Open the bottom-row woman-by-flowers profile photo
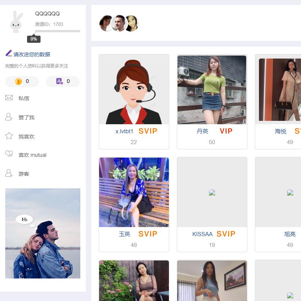The height and width of the screenshot is (301, 301). tap(134, 281)
